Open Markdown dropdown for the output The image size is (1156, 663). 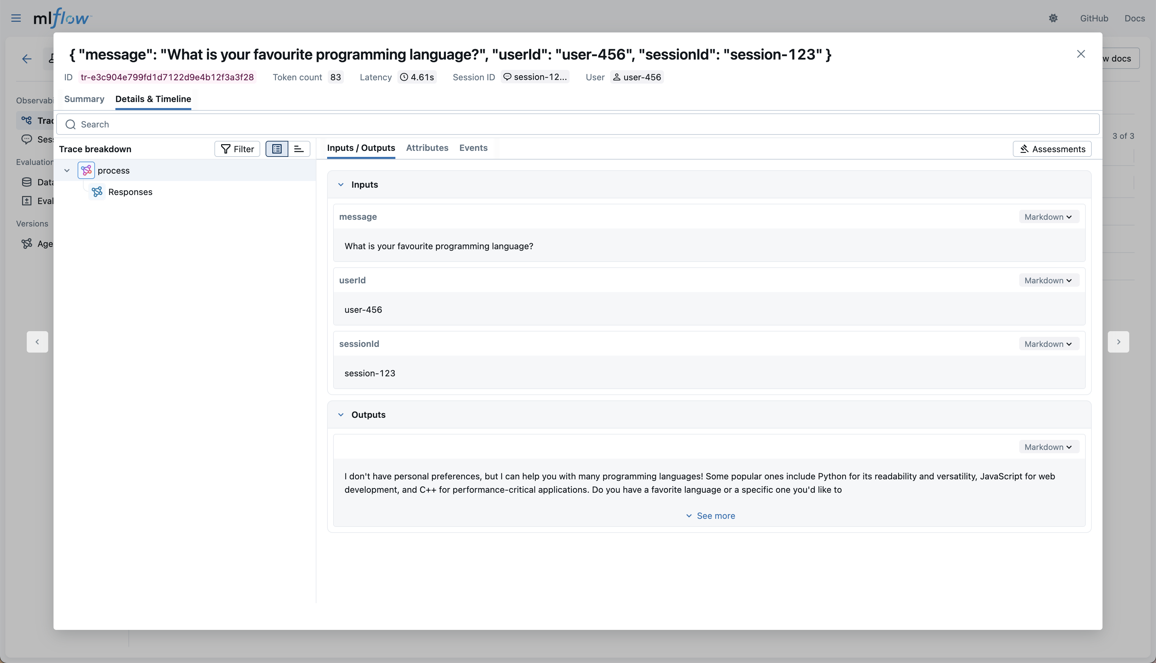pyautogui.click(x=1048, y=447)
